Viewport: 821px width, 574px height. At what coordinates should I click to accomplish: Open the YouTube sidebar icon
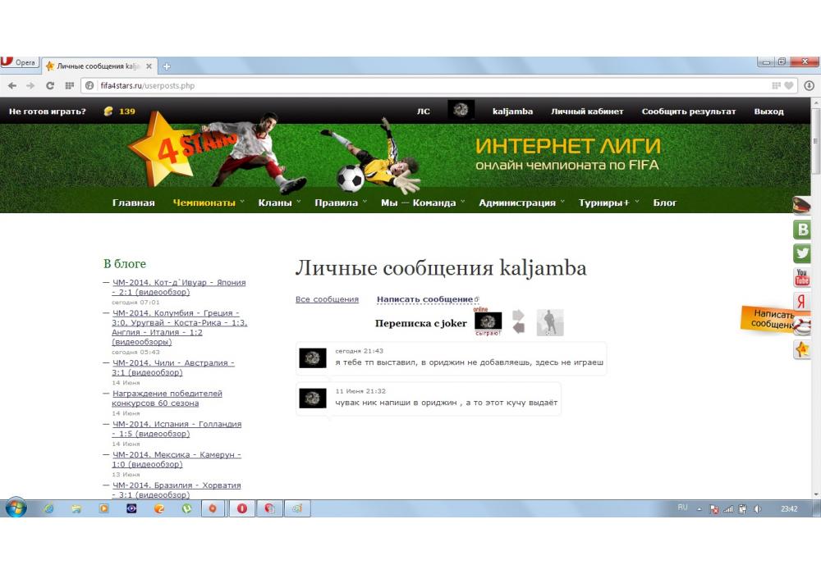(x=802, y=278)
